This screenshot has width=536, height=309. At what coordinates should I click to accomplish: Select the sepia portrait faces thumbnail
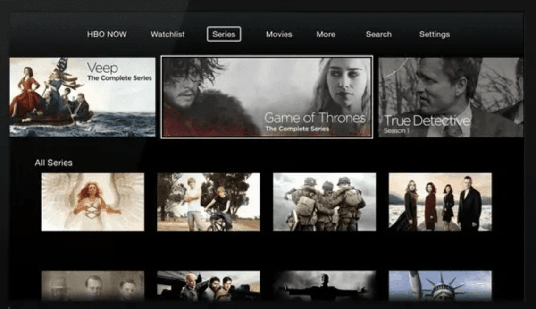coord(92,286)
